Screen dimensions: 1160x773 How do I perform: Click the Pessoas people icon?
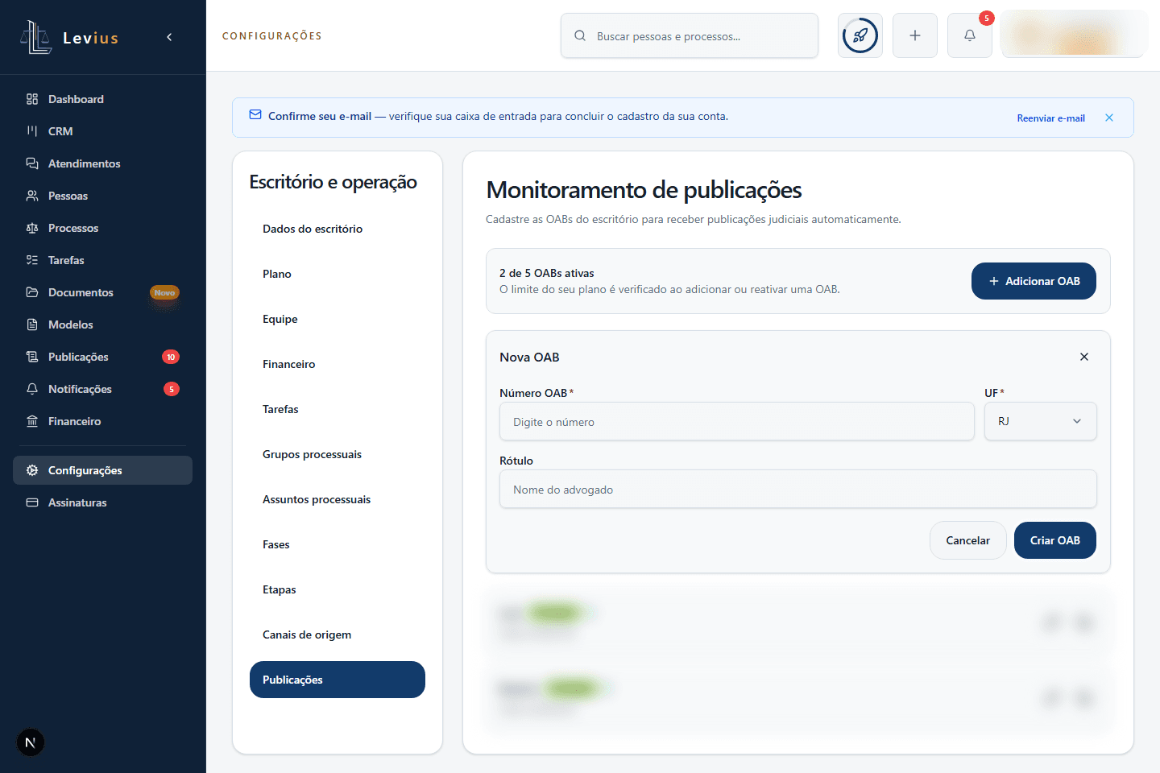click(32, 196)
